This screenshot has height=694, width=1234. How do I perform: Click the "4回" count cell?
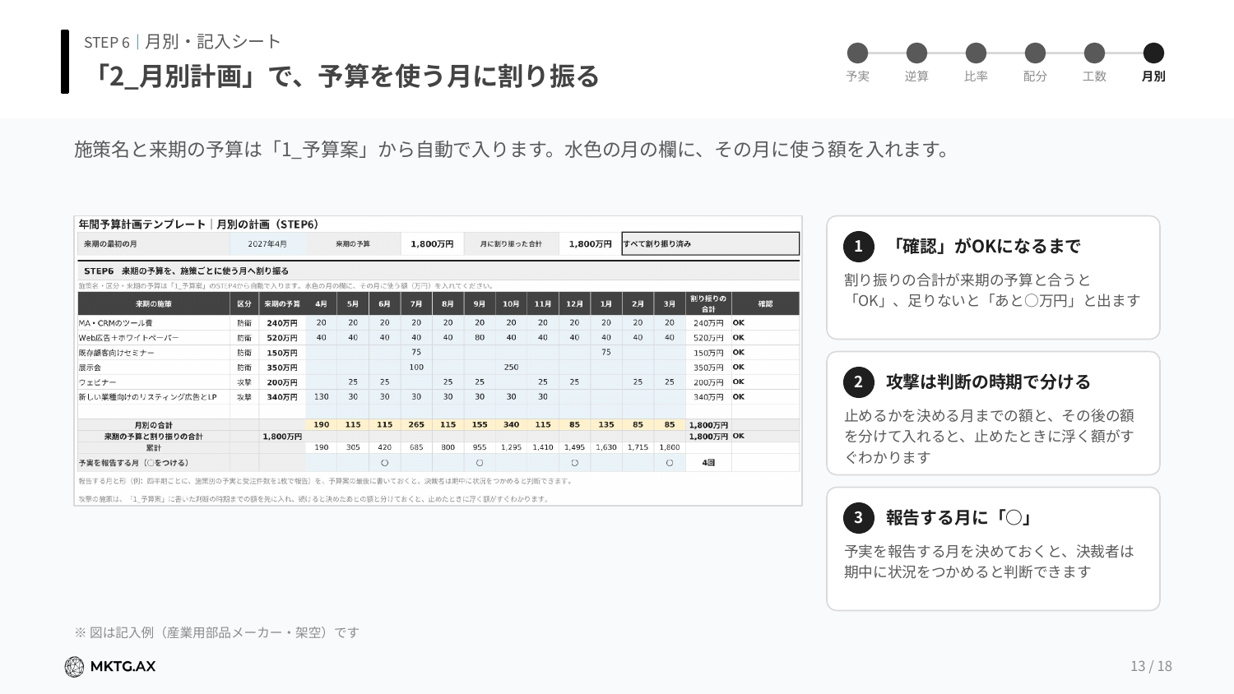pos(708,463)
